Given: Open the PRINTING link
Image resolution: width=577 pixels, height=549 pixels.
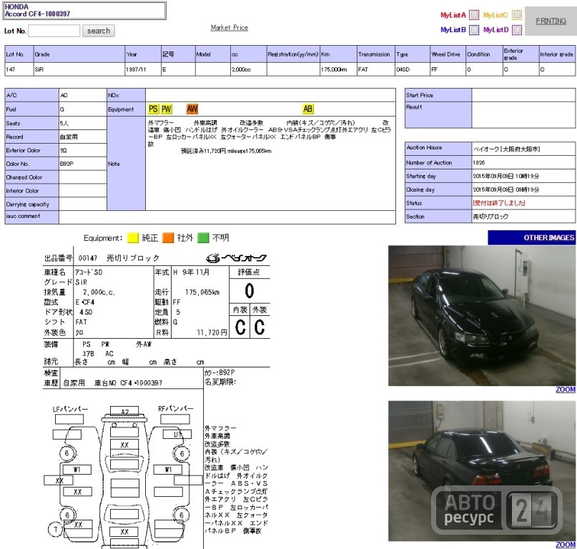Looking at the screenshot, I should point(551,21).
